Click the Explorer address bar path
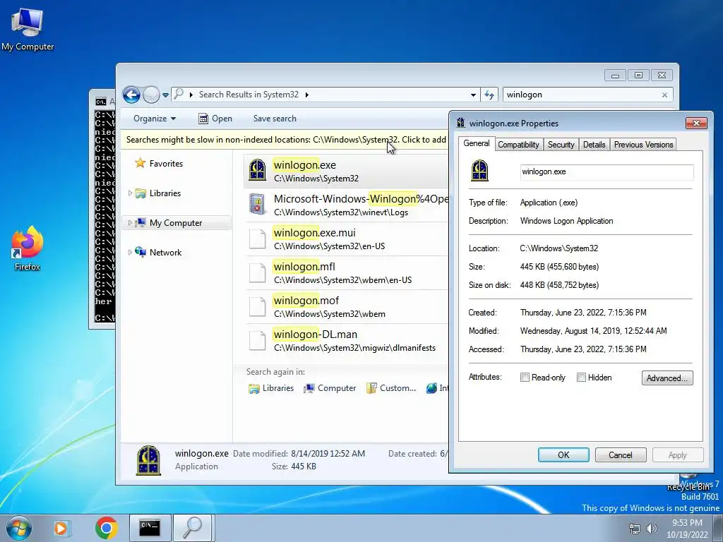Viewport: 723px width, 542px height. point(325,95)
